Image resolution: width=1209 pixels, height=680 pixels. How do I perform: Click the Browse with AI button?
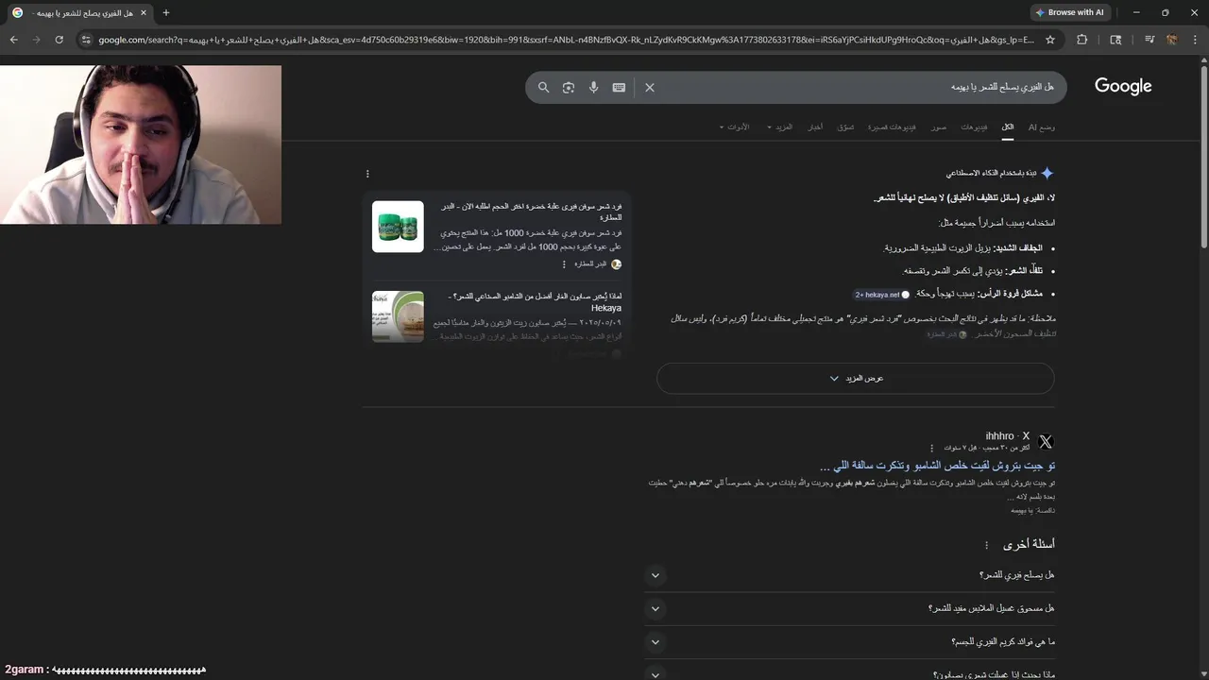coord(1069,12)
